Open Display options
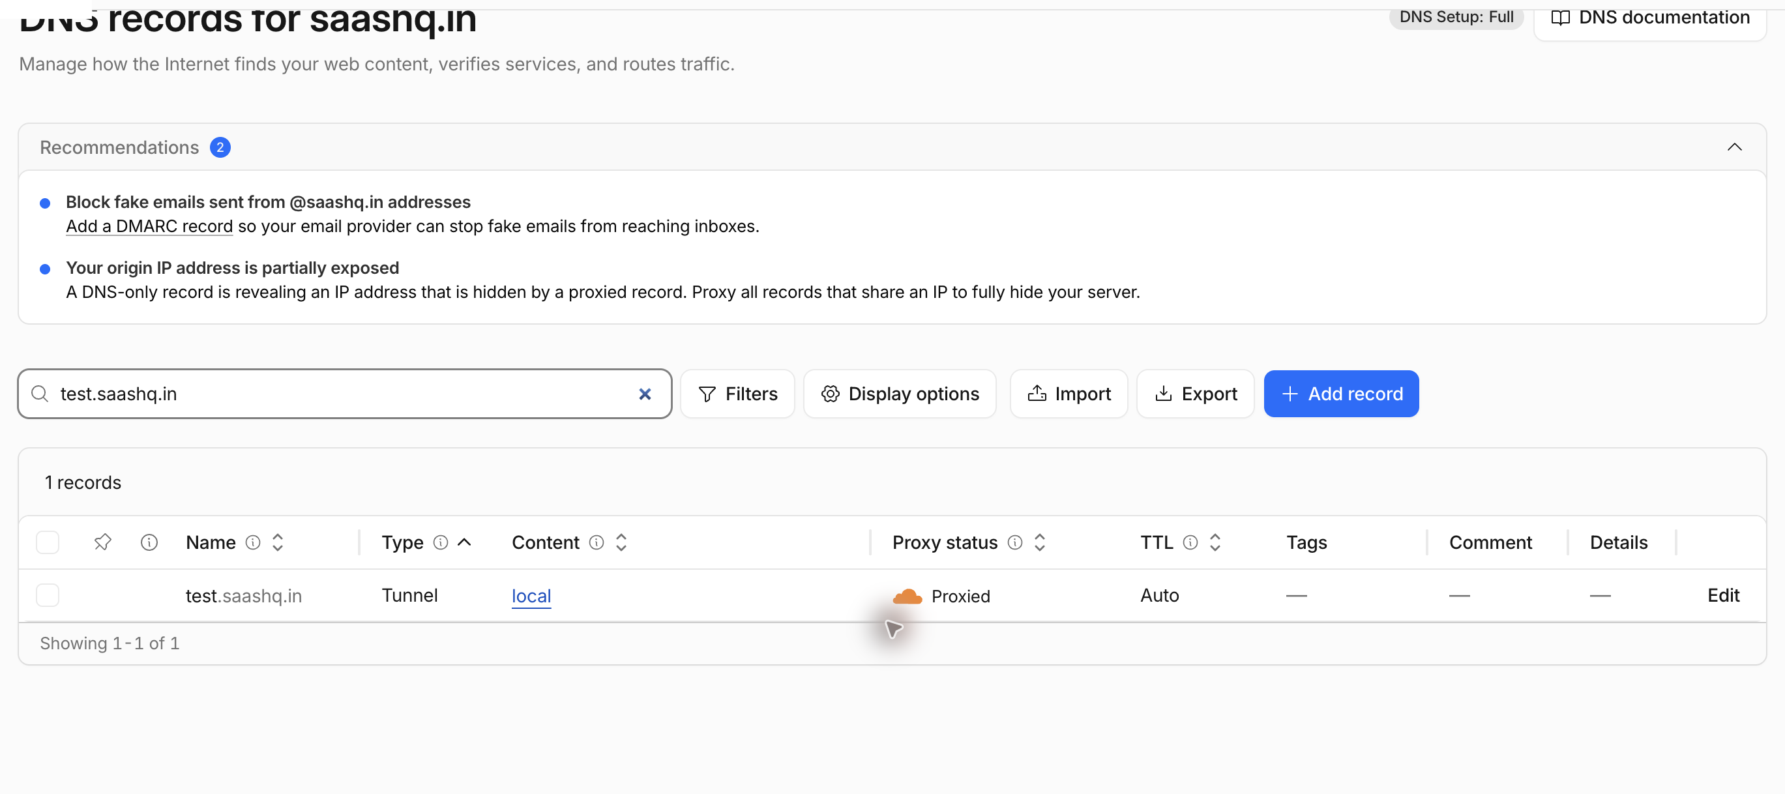This screenshot has height=794, width=1785. [x=900, y=394]
